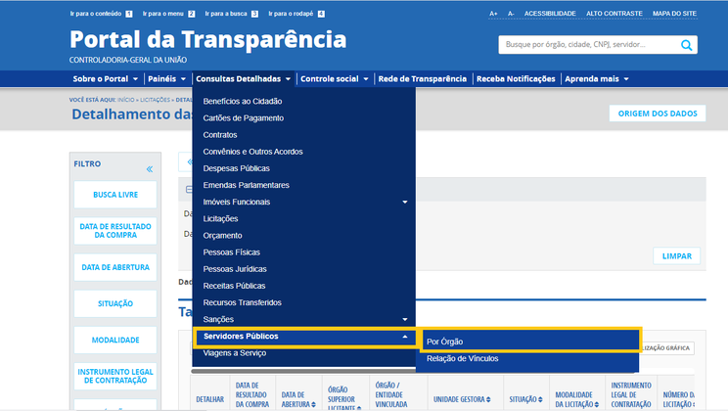This screenshot has height=411, width=728.
Task: Open Convênios e Outros Acordos entry
Action: click(x=252, y=152)
